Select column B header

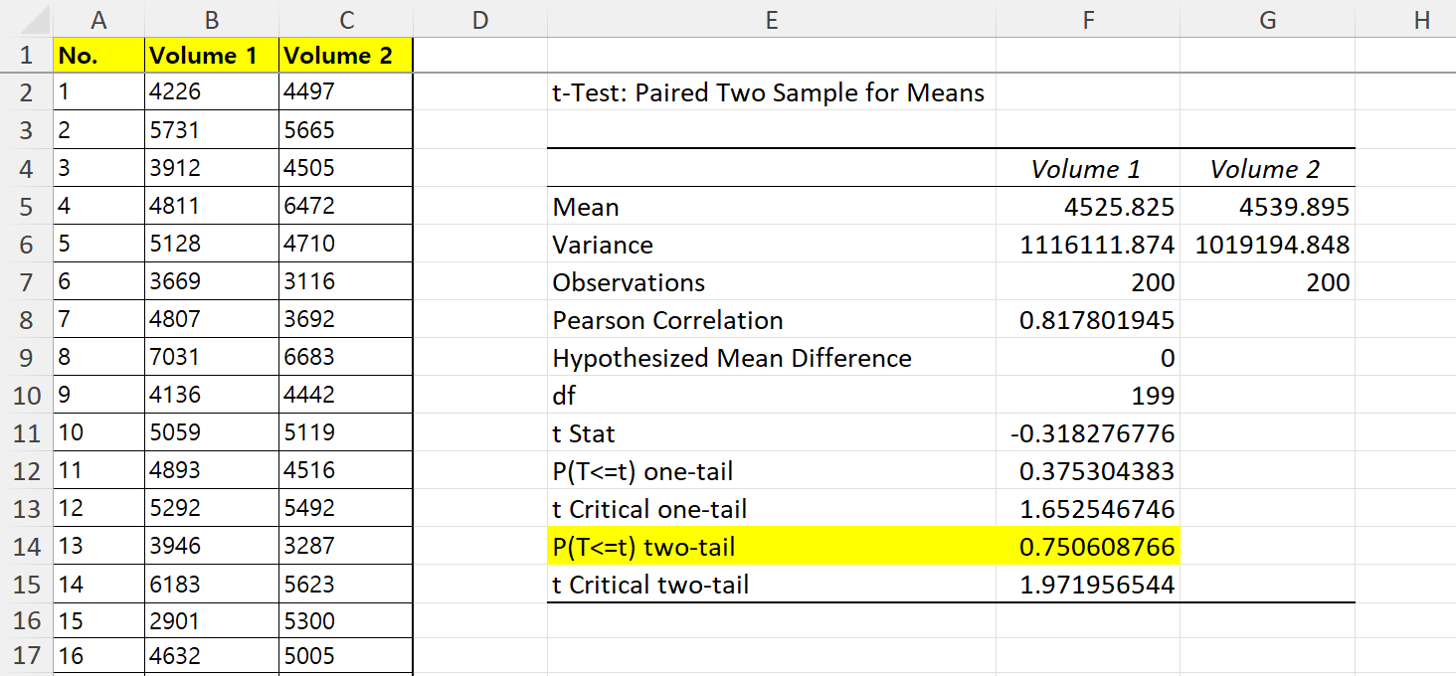212,18
